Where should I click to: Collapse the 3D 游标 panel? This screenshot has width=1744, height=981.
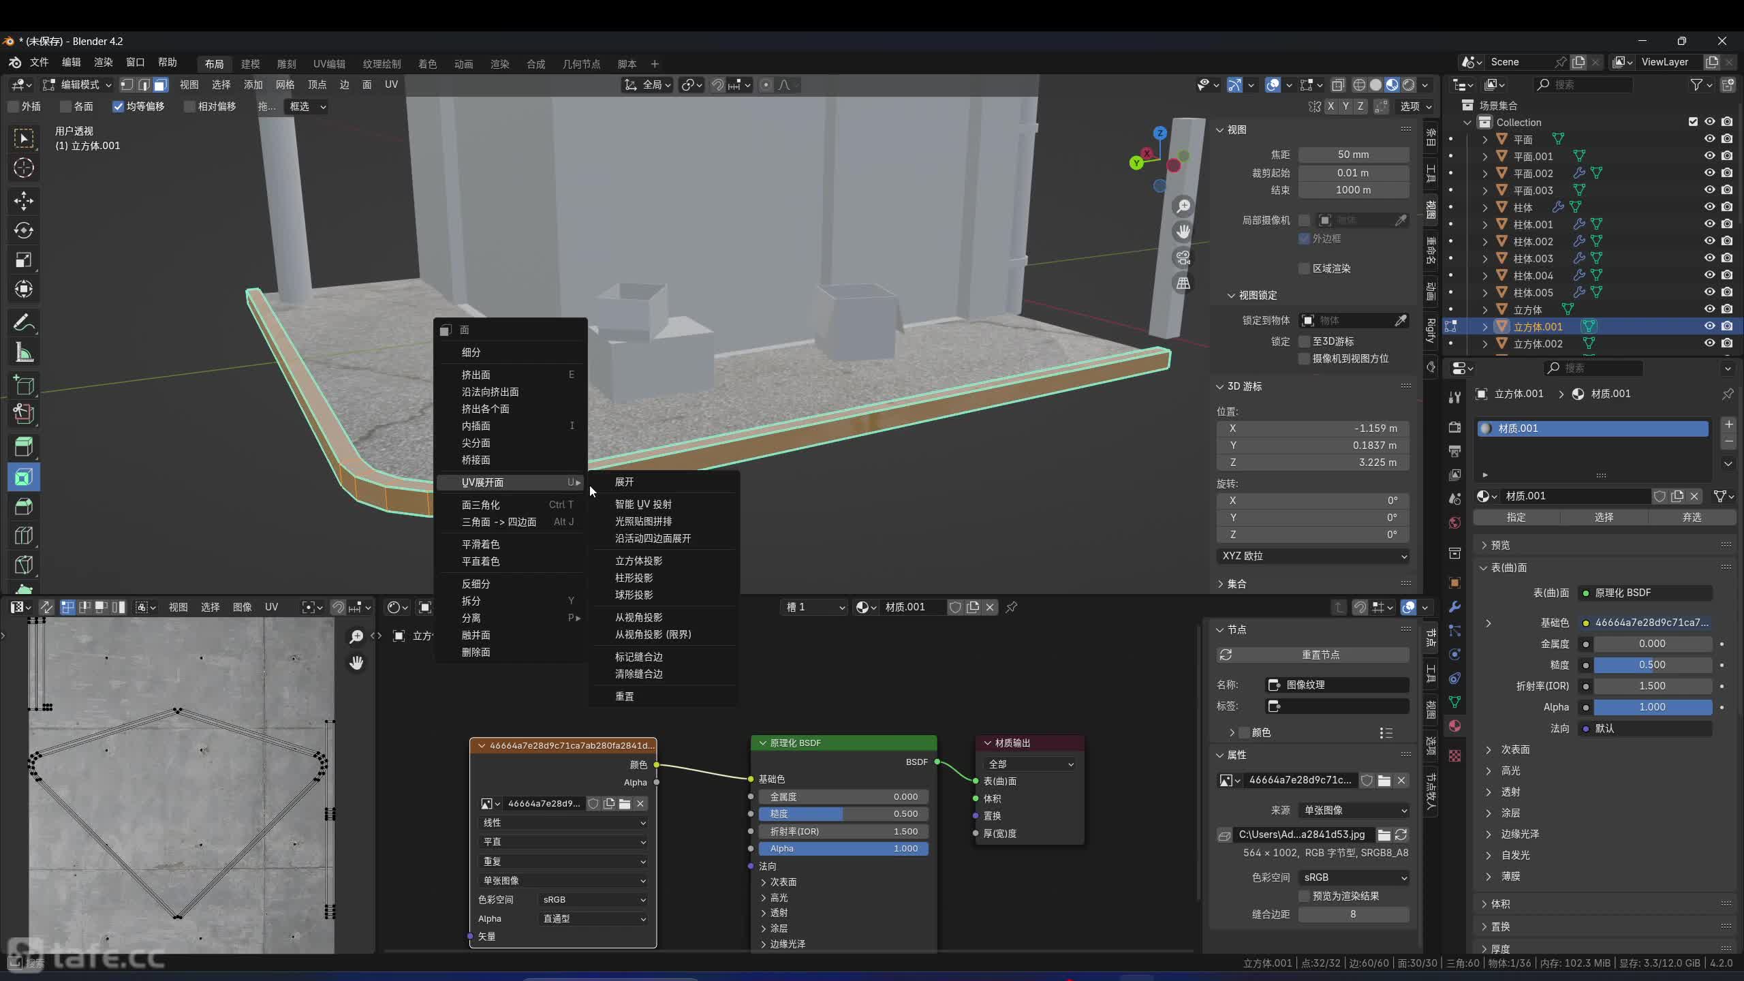coord(1244,386)
